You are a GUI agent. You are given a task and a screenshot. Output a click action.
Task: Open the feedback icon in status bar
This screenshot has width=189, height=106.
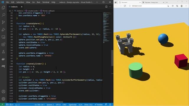pyautogui.click(x=106, y=105)
